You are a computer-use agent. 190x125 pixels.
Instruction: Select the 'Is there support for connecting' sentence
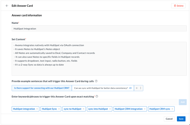(42, 88)
